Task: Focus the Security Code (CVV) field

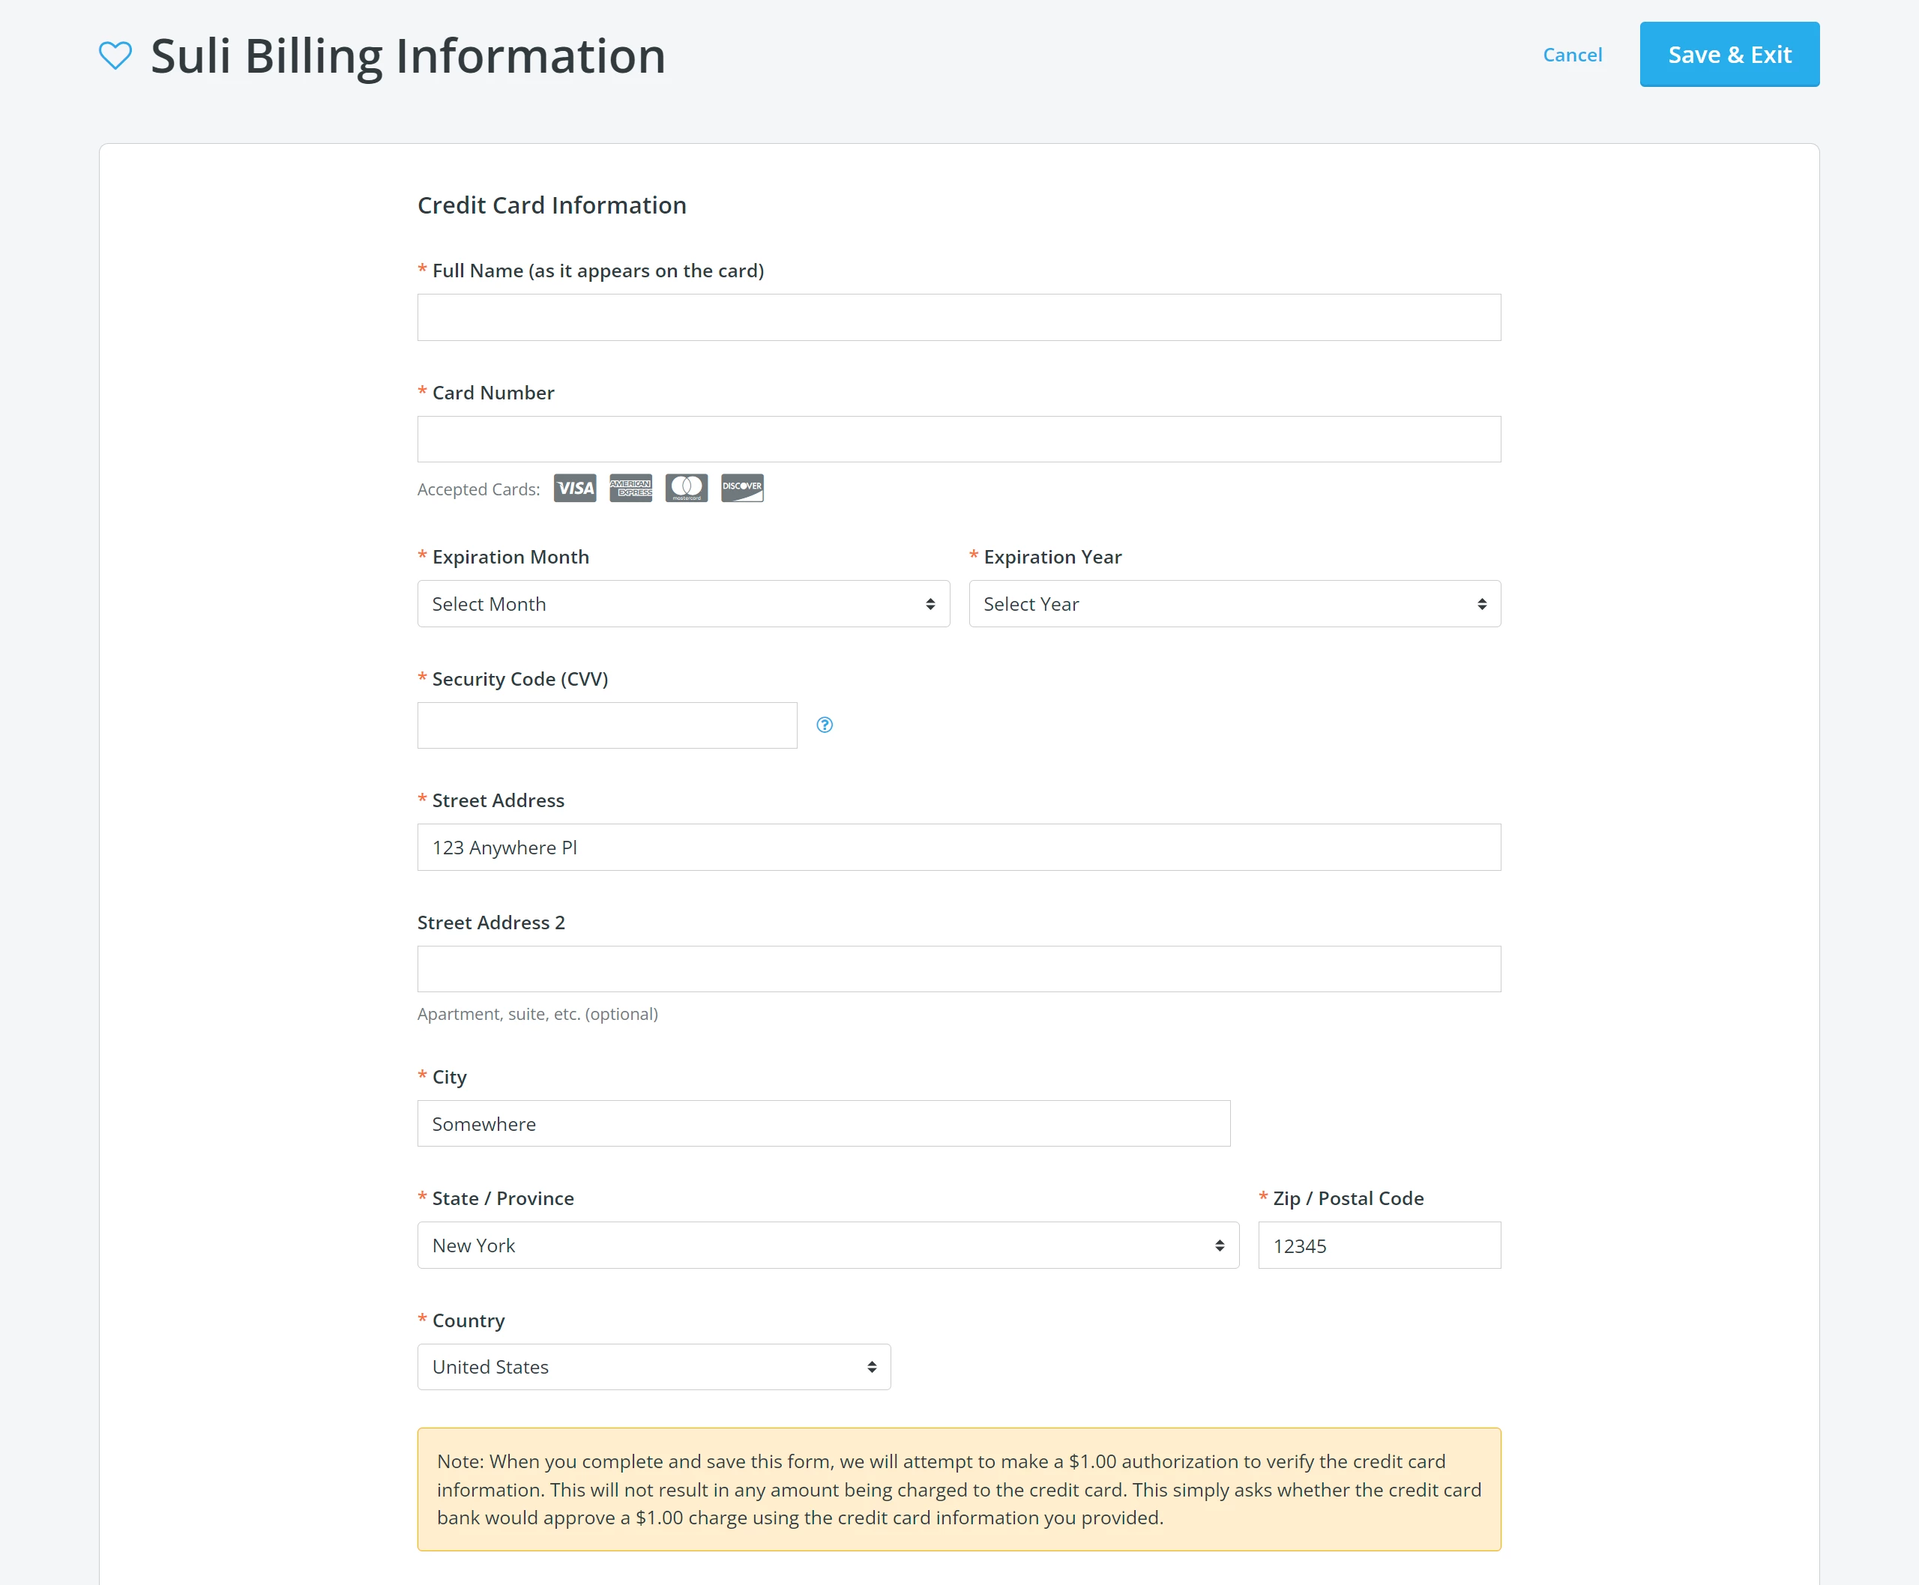Action: (606, 724)
